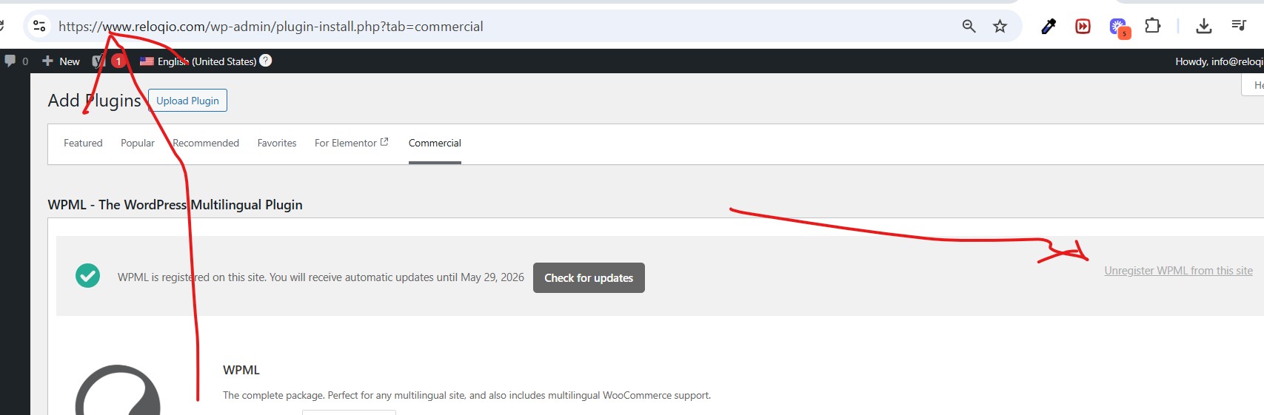The height and width of the screenshot is (415, 1264).
Task: Click the WPML plugin name title
Action: (x=241, y=370)
